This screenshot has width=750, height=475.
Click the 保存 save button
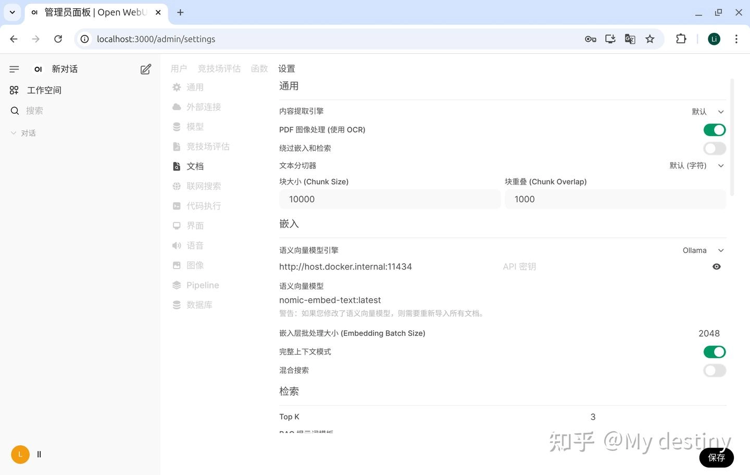coord(716,457)
